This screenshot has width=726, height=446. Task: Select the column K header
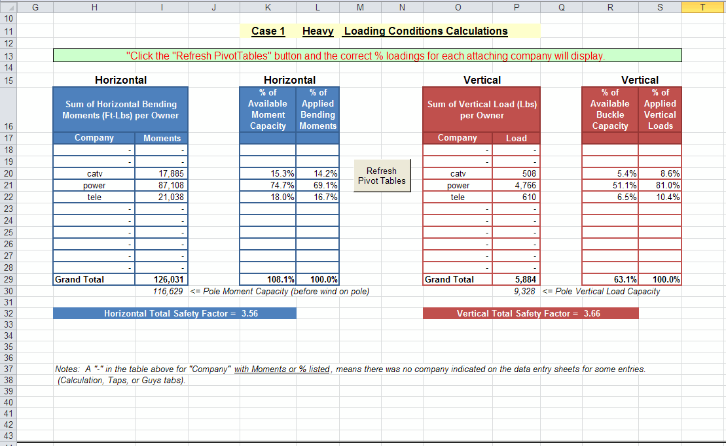point(267,7)
